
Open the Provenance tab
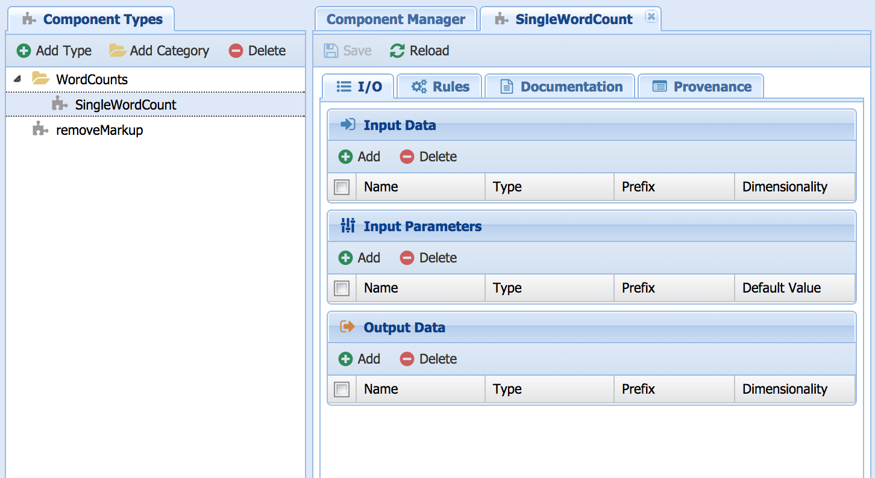(x=701, y=87)
